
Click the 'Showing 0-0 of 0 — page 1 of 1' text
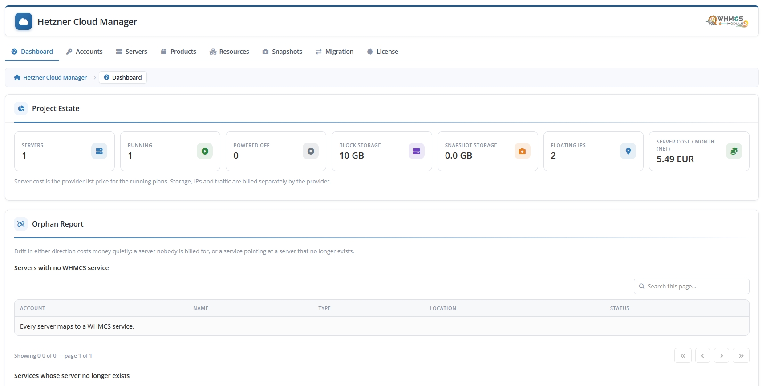pos(53,356)
